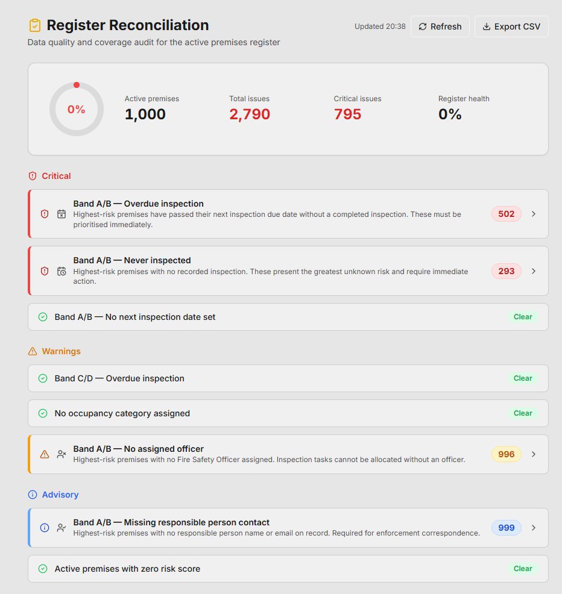The width and height of the screenshot is (562, 594).
Task: Click the Register health 0% value
Action: point(450,114)
